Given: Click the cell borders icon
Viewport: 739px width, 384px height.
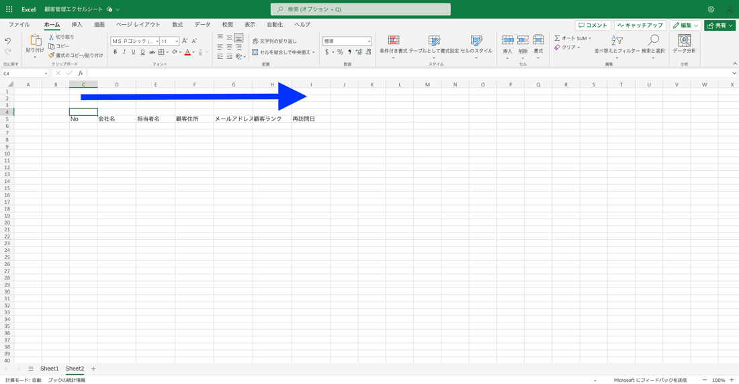Looking at the screenshot, I should [161, 52].
